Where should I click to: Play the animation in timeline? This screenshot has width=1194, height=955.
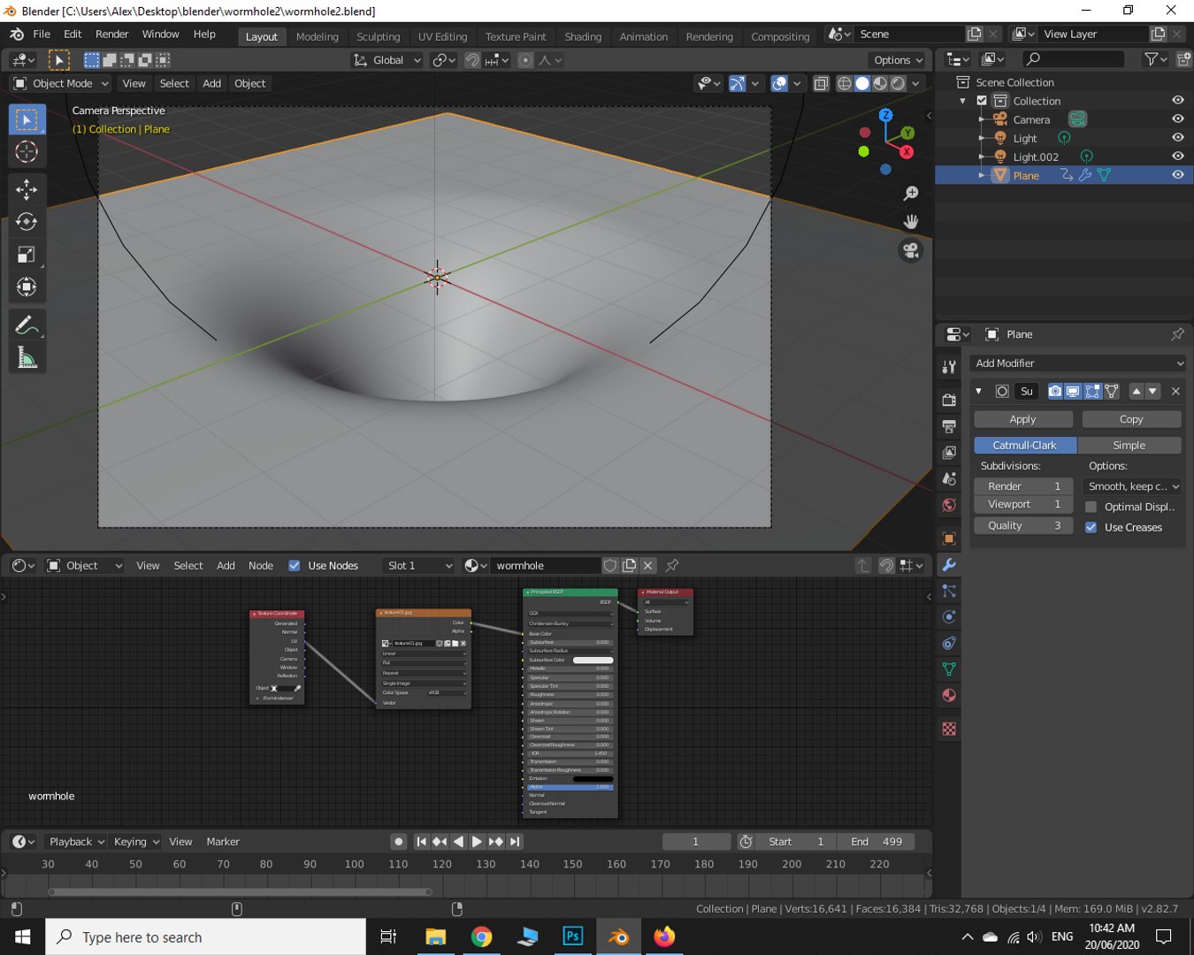[x=477, y=842]
